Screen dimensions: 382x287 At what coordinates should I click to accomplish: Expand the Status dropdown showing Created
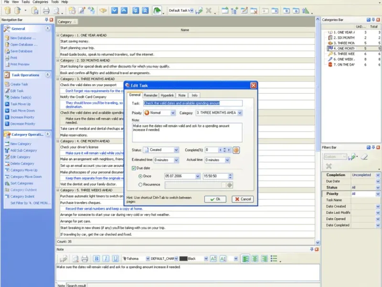(176, 150)
